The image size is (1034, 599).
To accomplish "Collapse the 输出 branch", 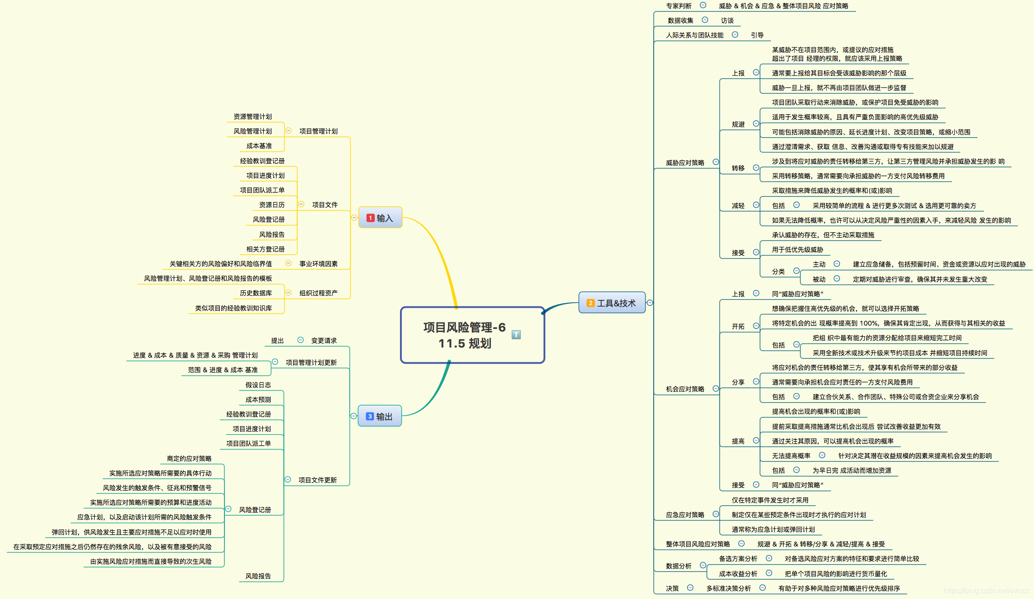I will (x=353, y=416).
